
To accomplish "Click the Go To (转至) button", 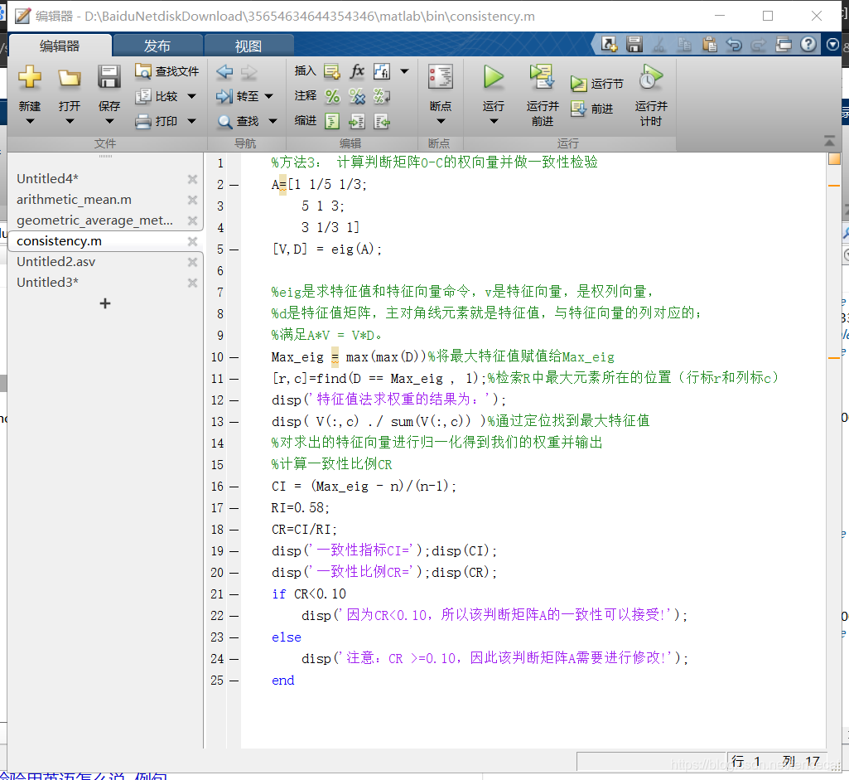I will pos(237,96).
